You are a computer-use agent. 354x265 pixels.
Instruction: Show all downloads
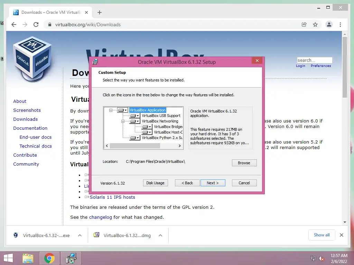[322, 235]
